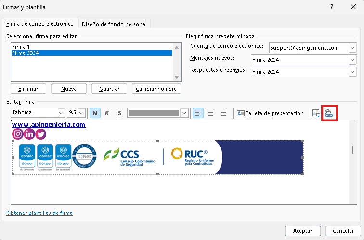This screenshot has height=240, width=364.
Task: Insert a hyperlink using the link icon
Action: pyautogui.click(x=329, y=113)
